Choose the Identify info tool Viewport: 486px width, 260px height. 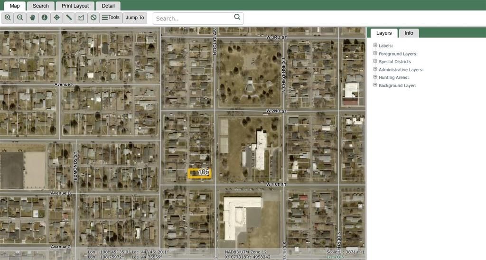pos(45,18)
